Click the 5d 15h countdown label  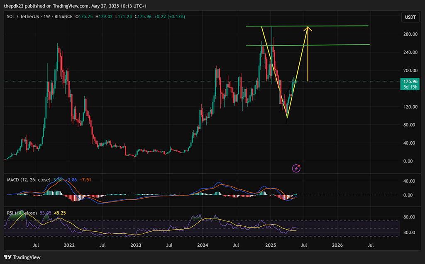[x=410, y=87]
